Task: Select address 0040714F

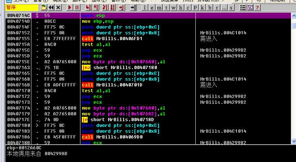Action: pos(18,27)
